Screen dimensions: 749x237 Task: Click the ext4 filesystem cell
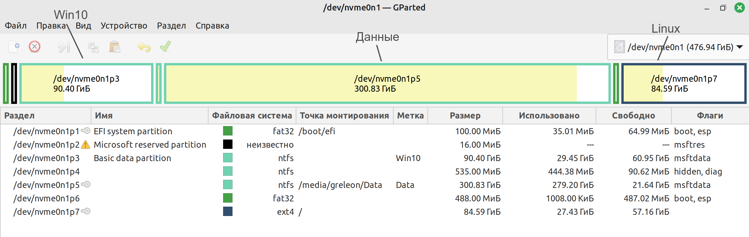285,212
